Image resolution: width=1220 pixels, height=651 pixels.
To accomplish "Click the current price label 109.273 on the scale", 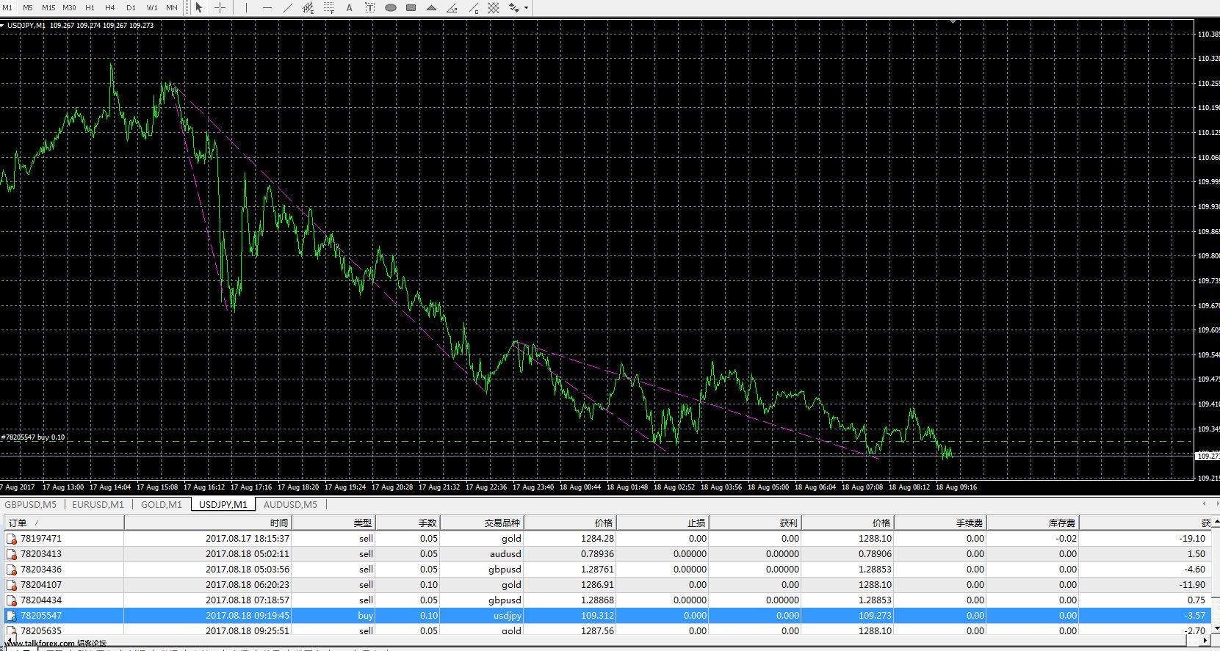I will coord(1208,456).
